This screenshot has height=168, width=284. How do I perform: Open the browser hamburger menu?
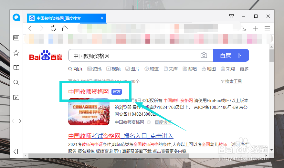pos(267,28)
